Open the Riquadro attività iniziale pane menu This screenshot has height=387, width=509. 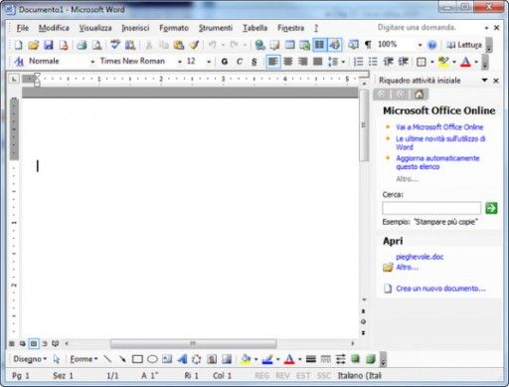coord(484,81)
